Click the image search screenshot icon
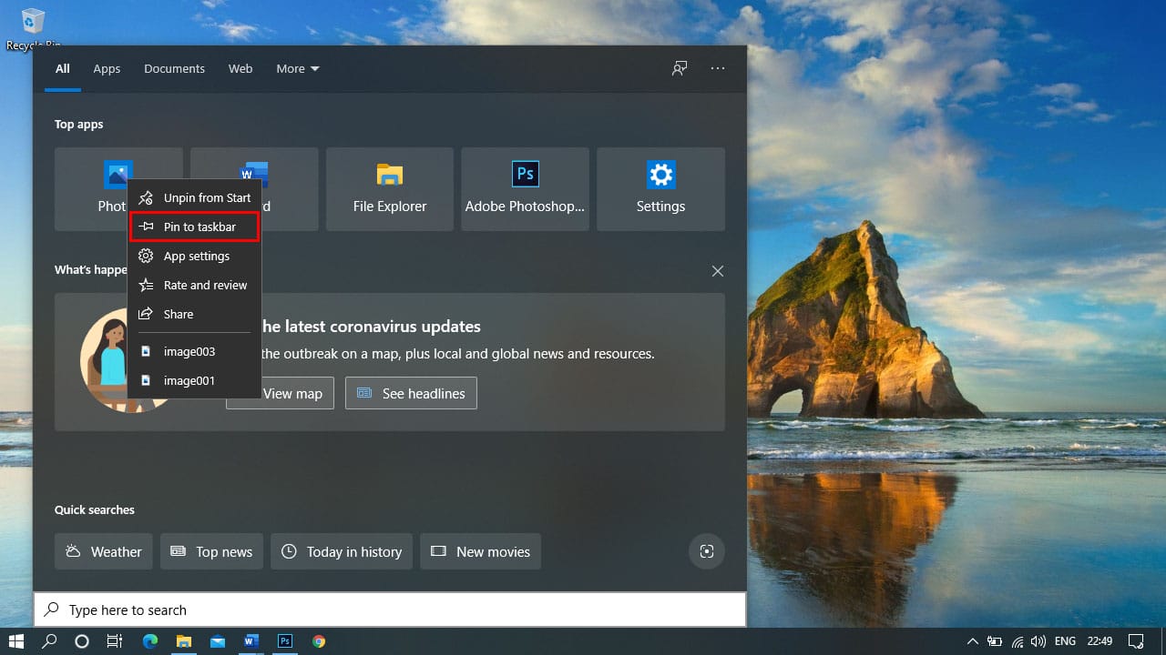1166x655 pixels. tap(706, 551)
